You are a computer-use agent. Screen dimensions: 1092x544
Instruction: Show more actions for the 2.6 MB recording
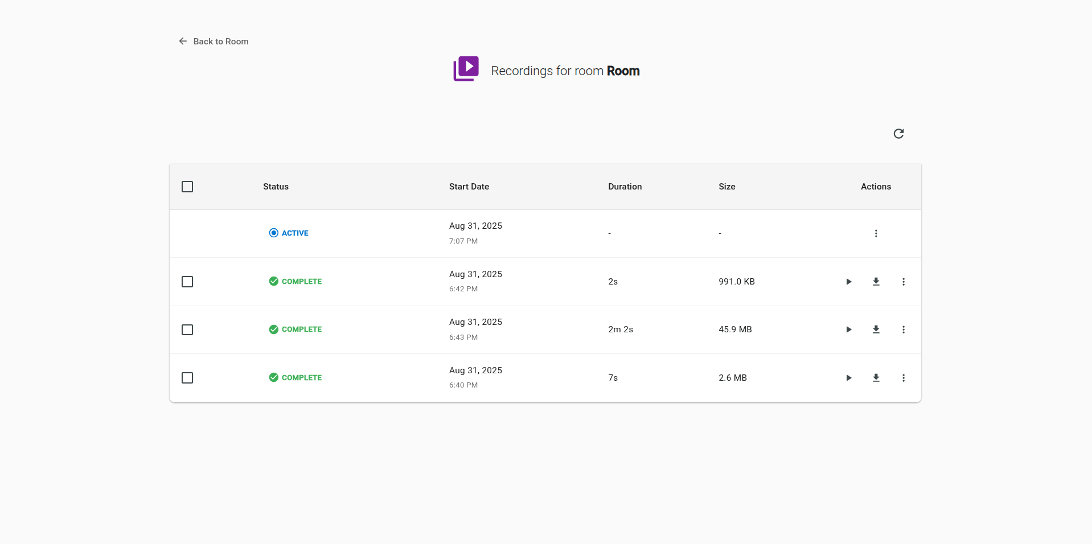903,378
